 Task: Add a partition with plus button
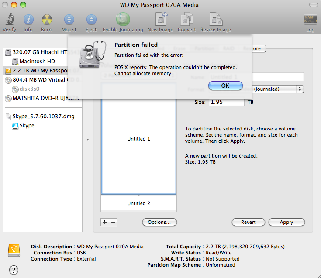[105, 222]
